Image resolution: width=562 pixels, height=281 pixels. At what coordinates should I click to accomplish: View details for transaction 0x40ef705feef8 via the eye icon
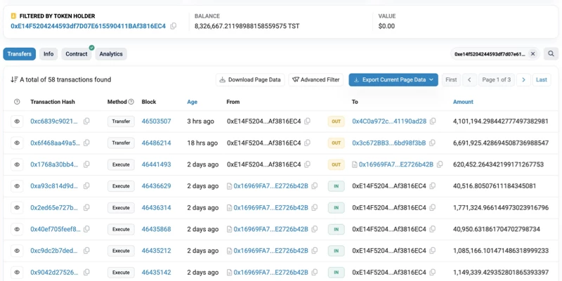point(17,229)
